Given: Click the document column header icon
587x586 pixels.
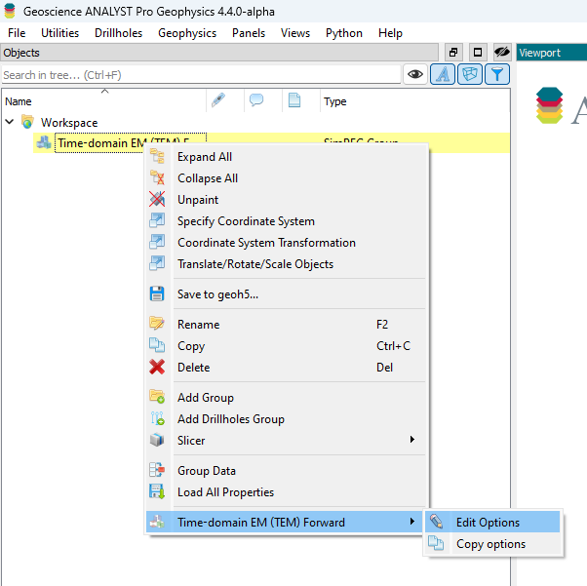Looking at the screenshot, I should coord(294,100).
